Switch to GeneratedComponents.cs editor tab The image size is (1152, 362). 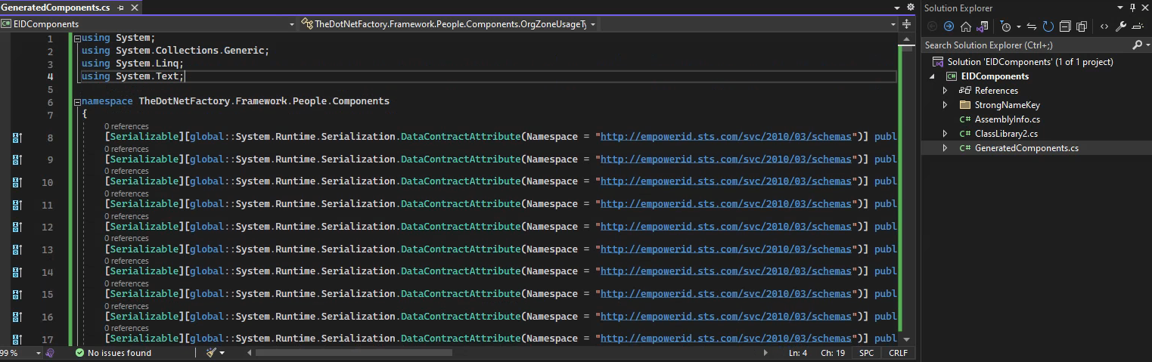pos(55,8)
